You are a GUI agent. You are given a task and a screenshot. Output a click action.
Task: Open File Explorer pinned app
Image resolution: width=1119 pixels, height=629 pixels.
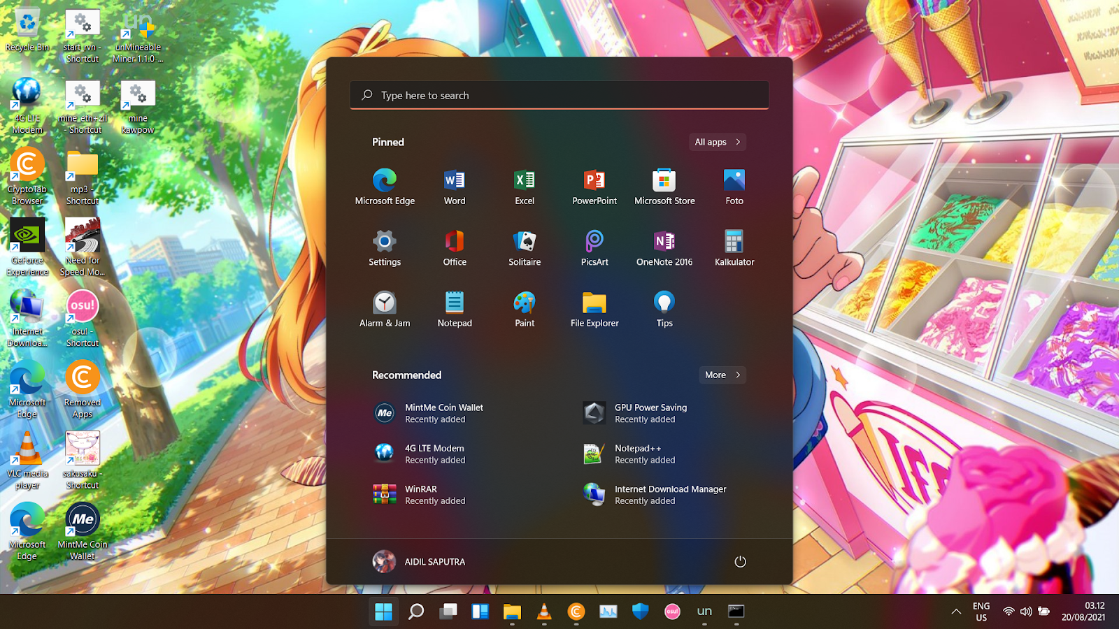click(594, 310)
